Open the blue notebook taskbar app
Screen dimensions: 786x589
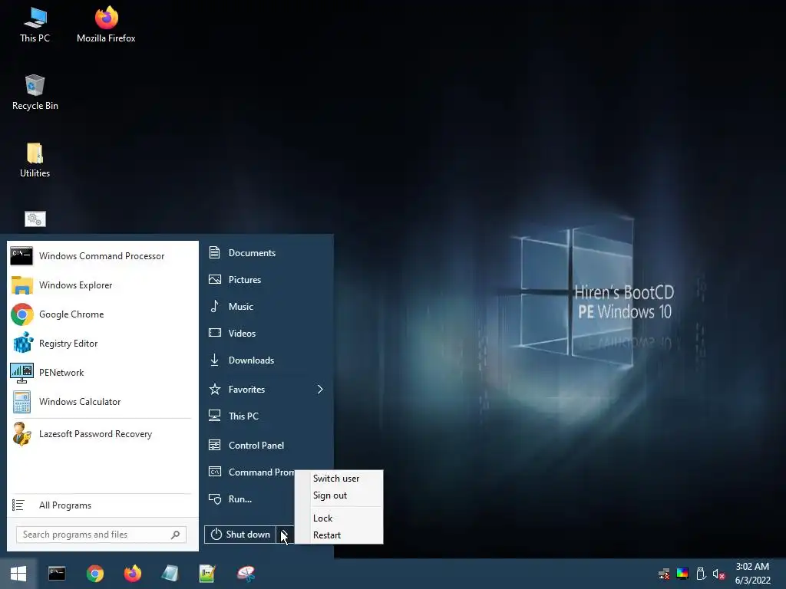(x=170, y=574)
